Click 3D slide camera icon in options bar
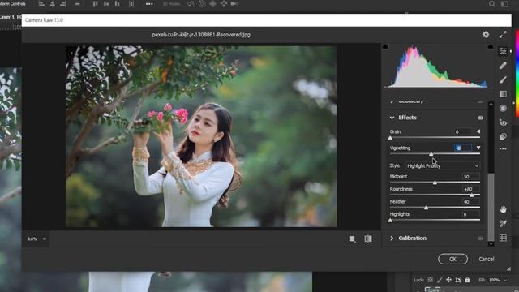The height and width of the screenshot is (292, 519). (234, 3)
